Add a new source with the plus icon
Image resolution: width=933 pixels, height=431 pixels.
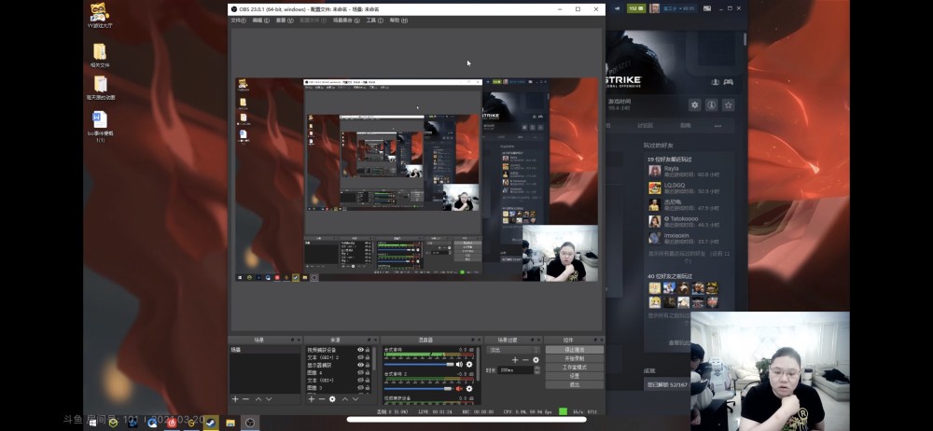click(x=312, y=399)
